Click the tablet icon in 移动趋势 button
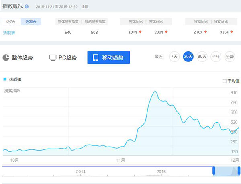Viewport: 241px width, 184px height. click(96, 57)
